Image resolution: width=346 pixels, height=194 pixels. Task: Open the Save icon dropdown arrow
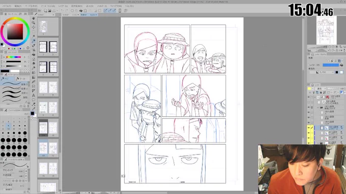[x=57, y=10]
